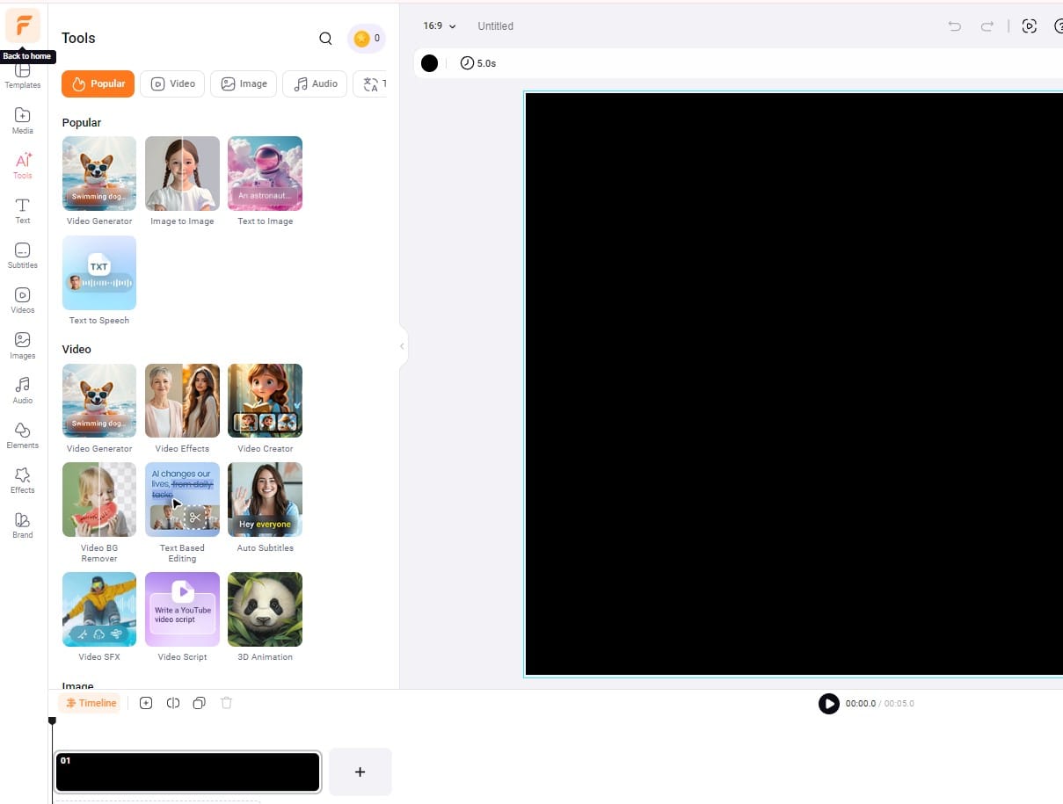Open the black background color swatch
Viewport: 1063px width, 804px height.
coord(429,63)
